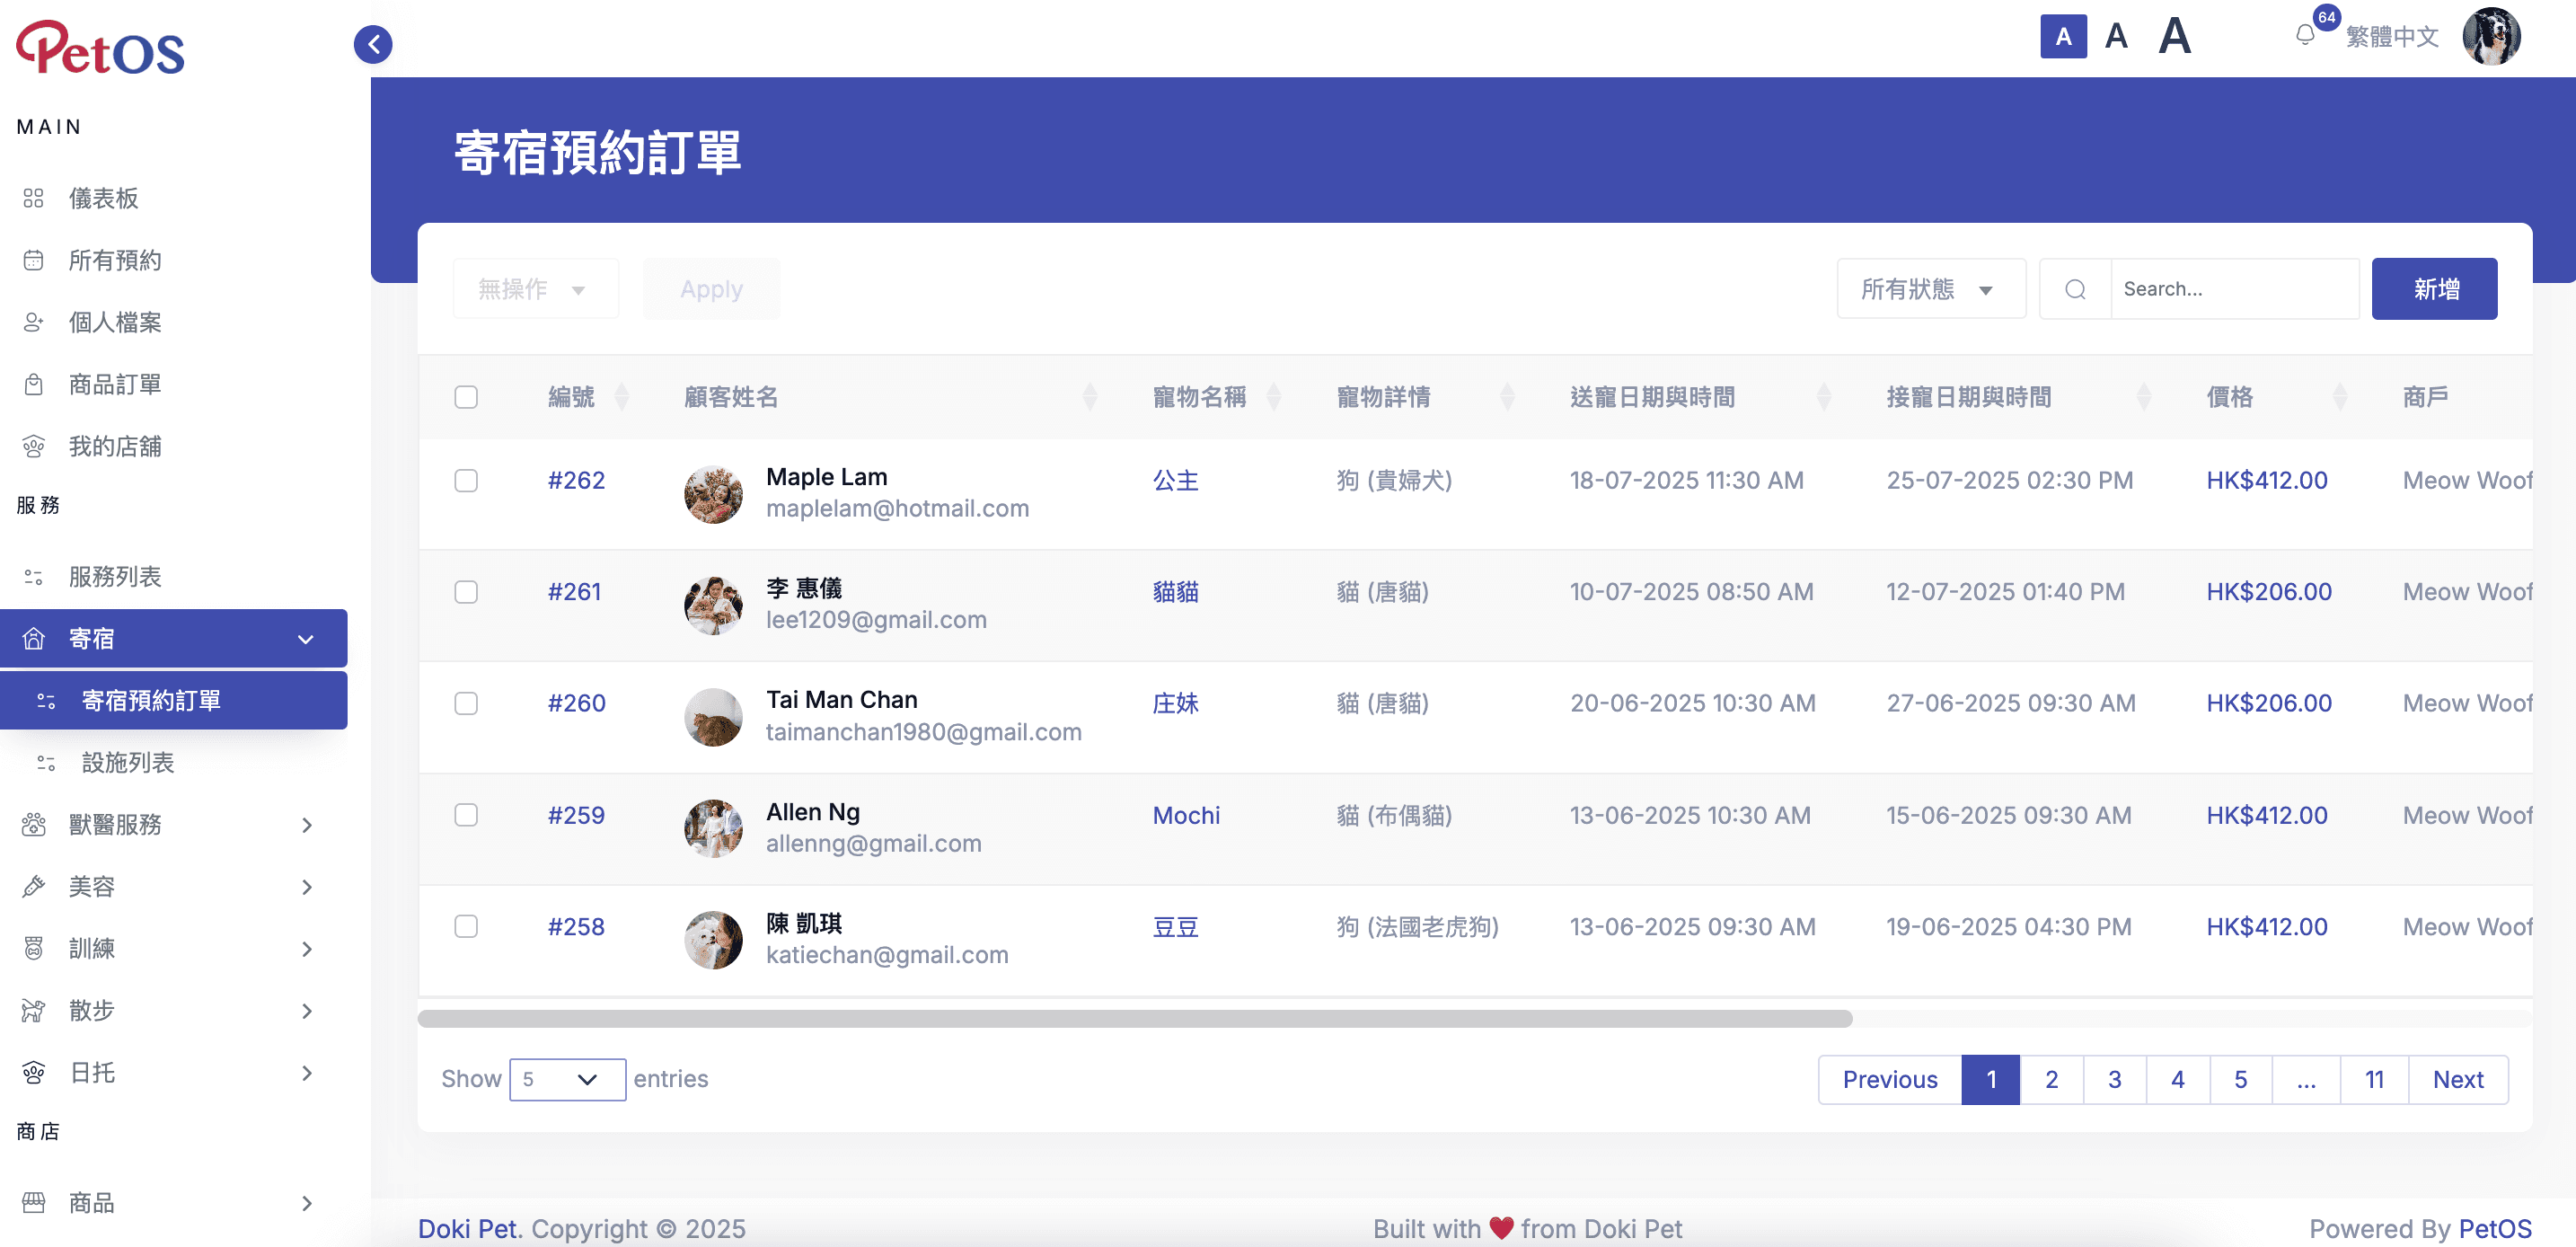Viewport: 2576px width, 1247px height.
Task: Go to pagination page 11
Action: (2374, 1079)
